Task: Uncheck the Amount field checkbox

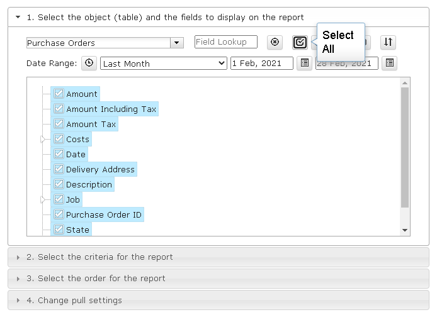Action: 59,94
